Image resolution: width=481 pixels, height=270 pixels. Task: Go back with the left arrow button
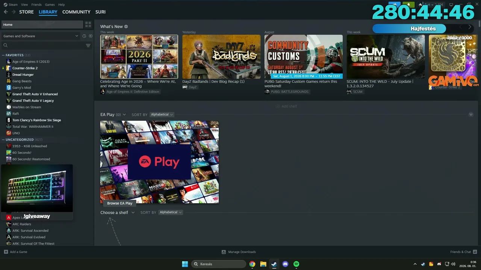coord(6,12)
